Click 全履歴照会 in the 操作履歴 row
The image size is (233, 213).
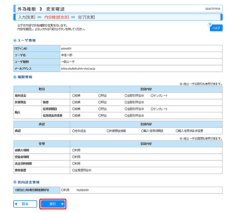(82, 170)
